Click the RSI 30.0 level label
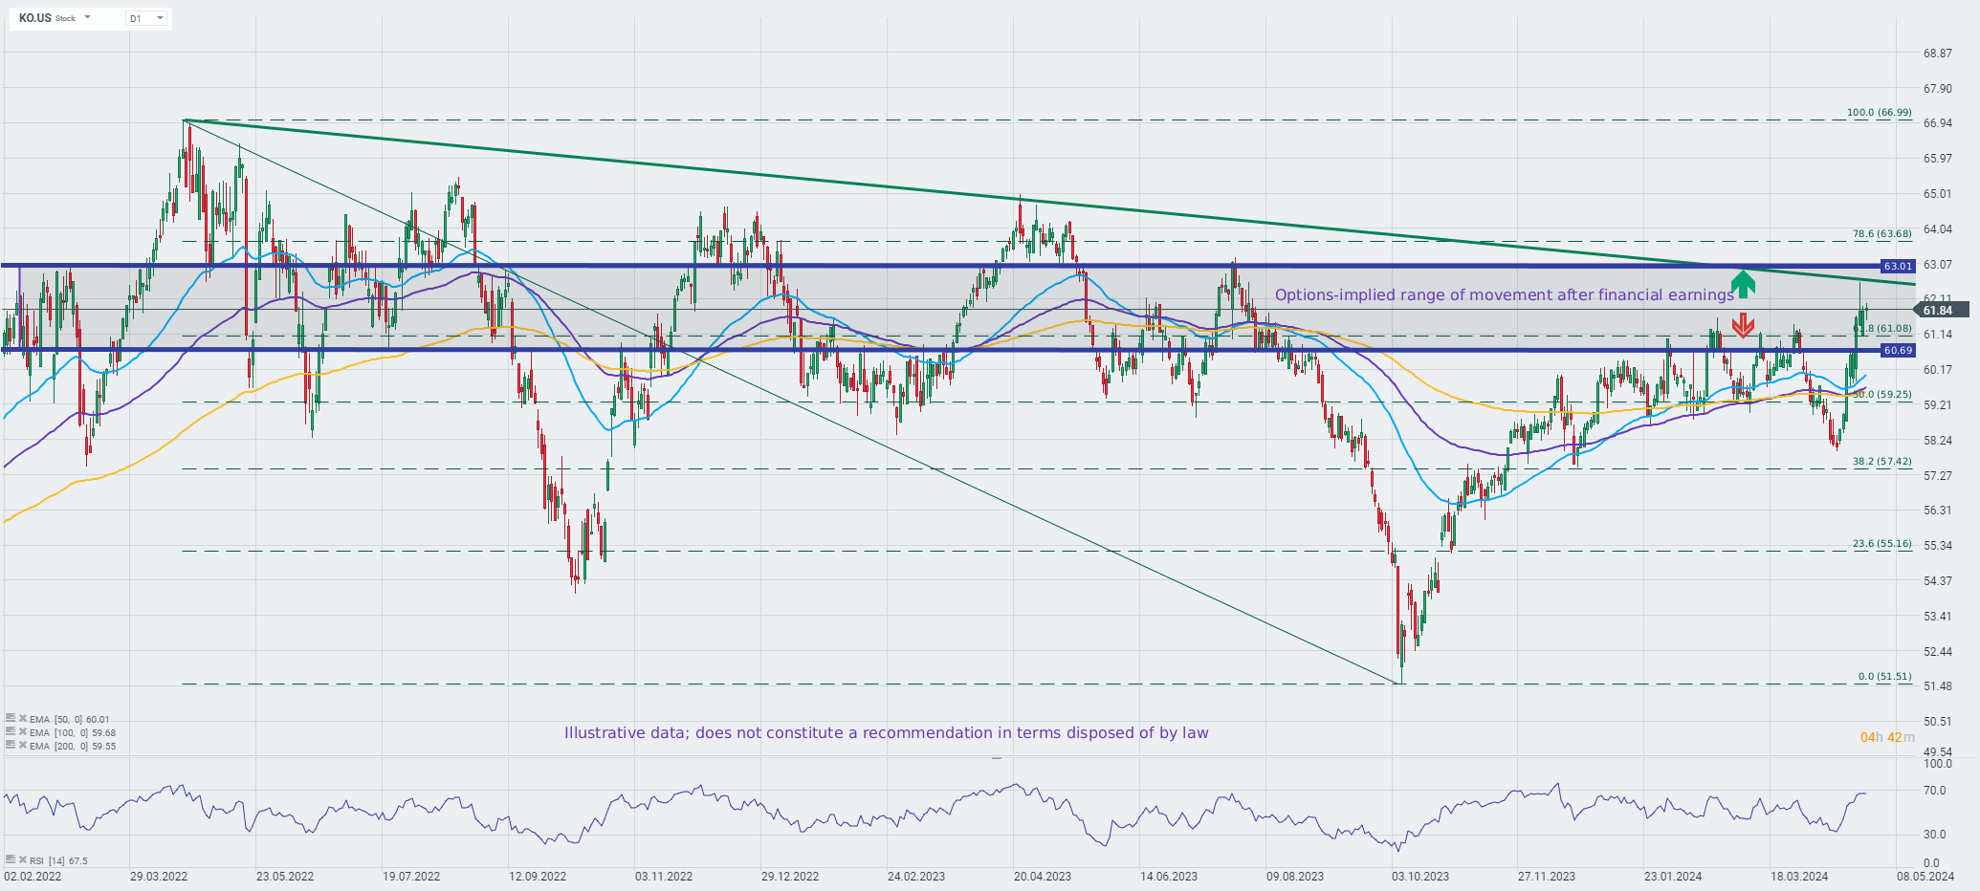The image size is (1980, 891). tap(1935, 835)
